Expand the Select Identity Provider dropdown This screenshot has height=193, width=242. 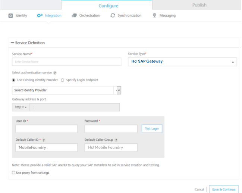[119, 90]
